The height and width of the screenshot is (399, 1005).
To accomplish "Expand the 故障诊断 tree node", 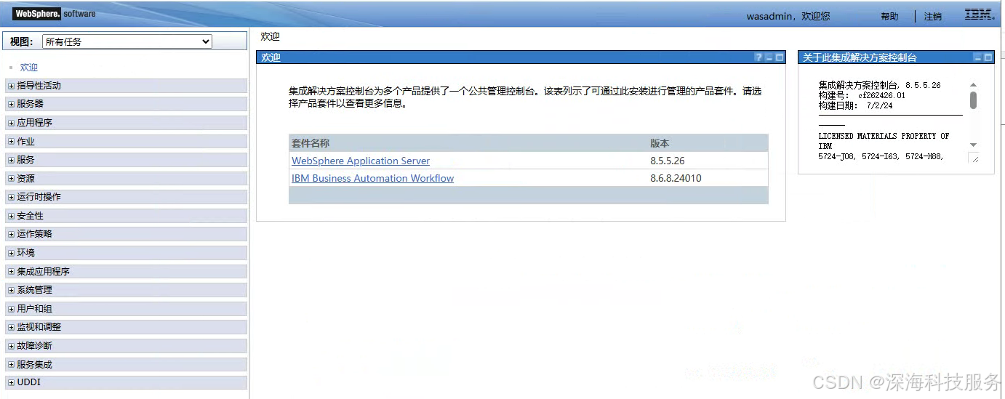I will click(x=11, y=346).
